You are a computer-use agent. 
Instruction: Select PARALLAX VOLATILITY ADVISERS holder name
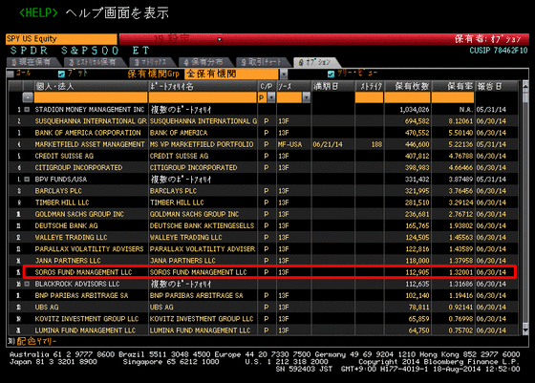click(90, 248)
